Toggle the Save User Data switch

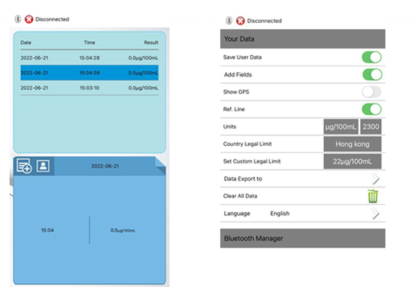point(371,57)
